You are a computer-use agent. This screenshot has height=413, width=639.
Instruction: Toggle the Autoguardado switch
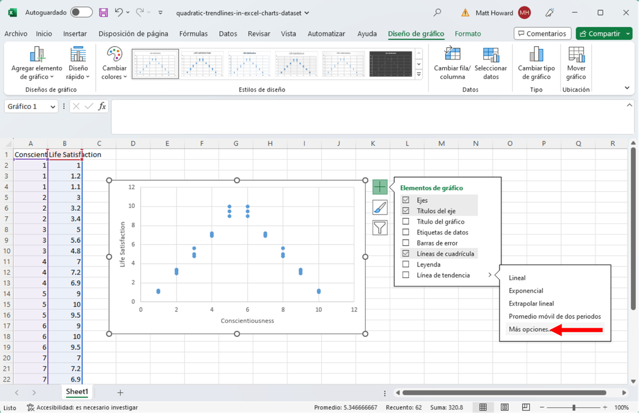point(81,12)
